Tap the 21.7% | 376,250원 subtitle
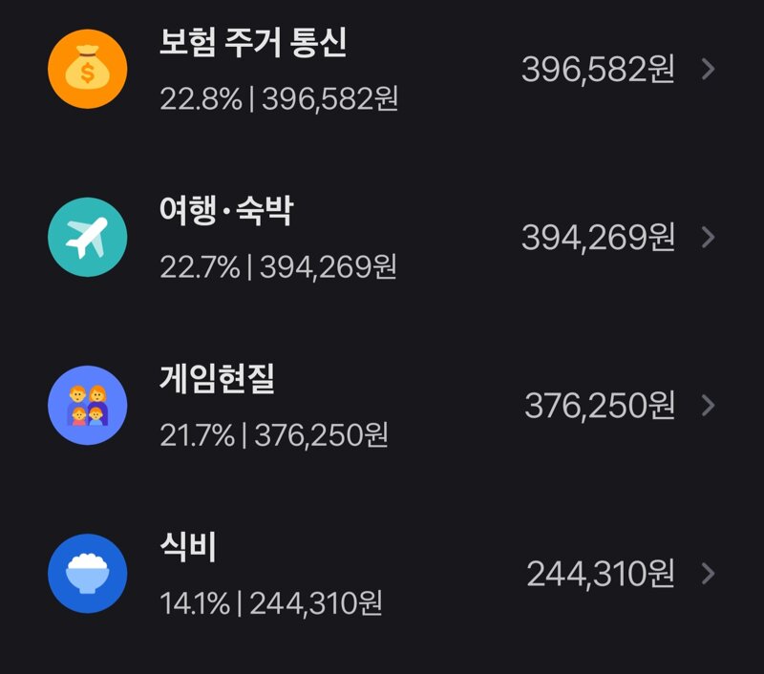Viewport: 764px width, 674px height. 274,435
